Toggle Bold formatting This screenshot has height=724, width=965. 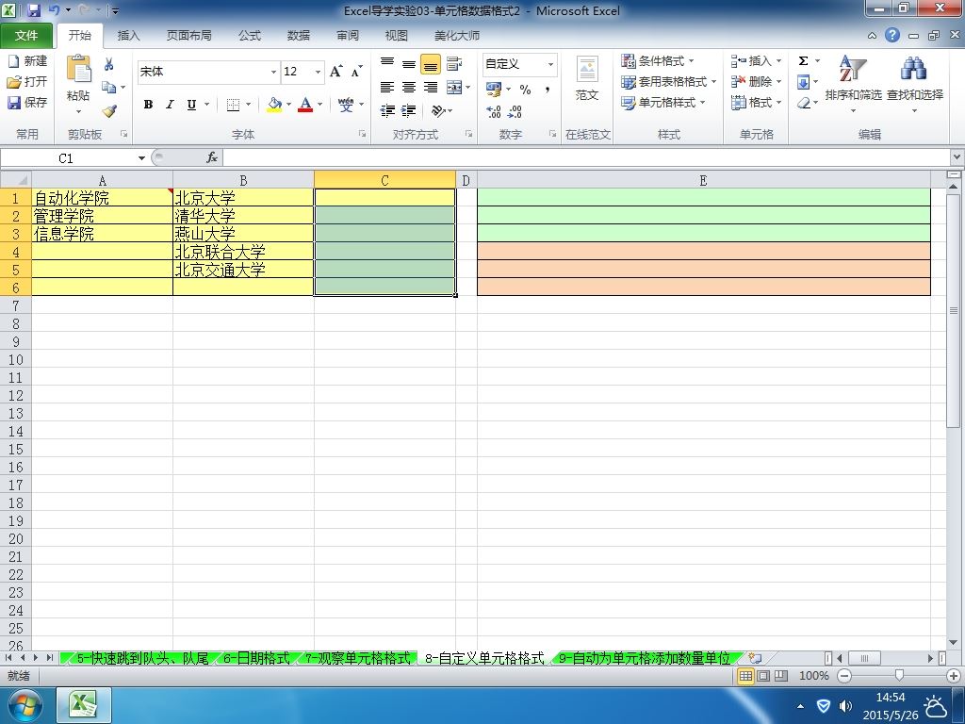coord(148,105)
